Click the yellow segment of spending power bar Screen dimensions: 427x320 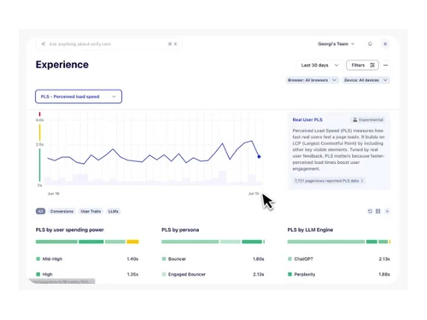(132, 241)
